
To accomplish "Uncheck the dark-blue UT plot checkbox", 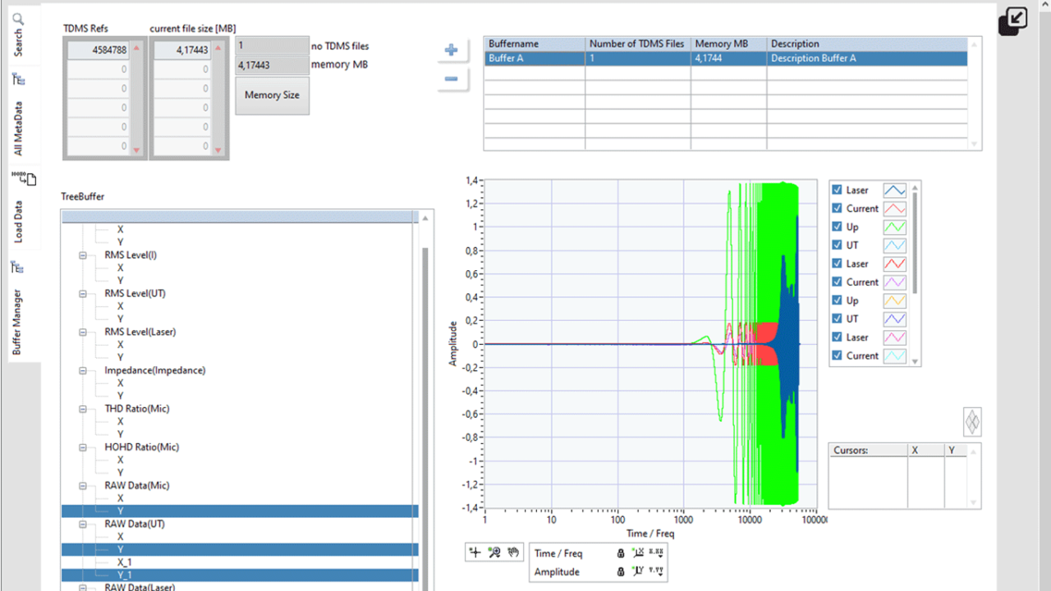I will click(x=838, y=318).
